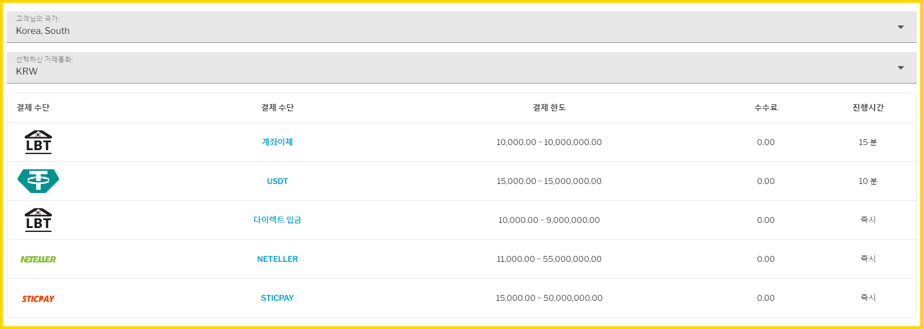Open the 다이렉트 입금 payment link

[x=277, y=220]
